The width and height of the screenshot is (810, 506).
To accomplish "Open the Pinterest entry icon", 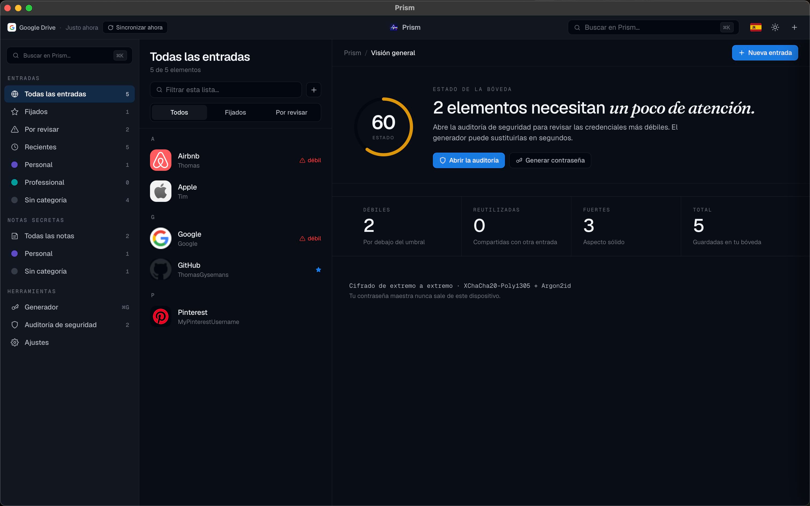I will pos(161,316).
